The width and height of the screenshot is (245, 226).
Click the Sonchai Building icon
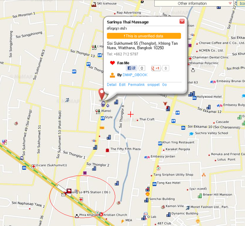[x=146, y=200]
